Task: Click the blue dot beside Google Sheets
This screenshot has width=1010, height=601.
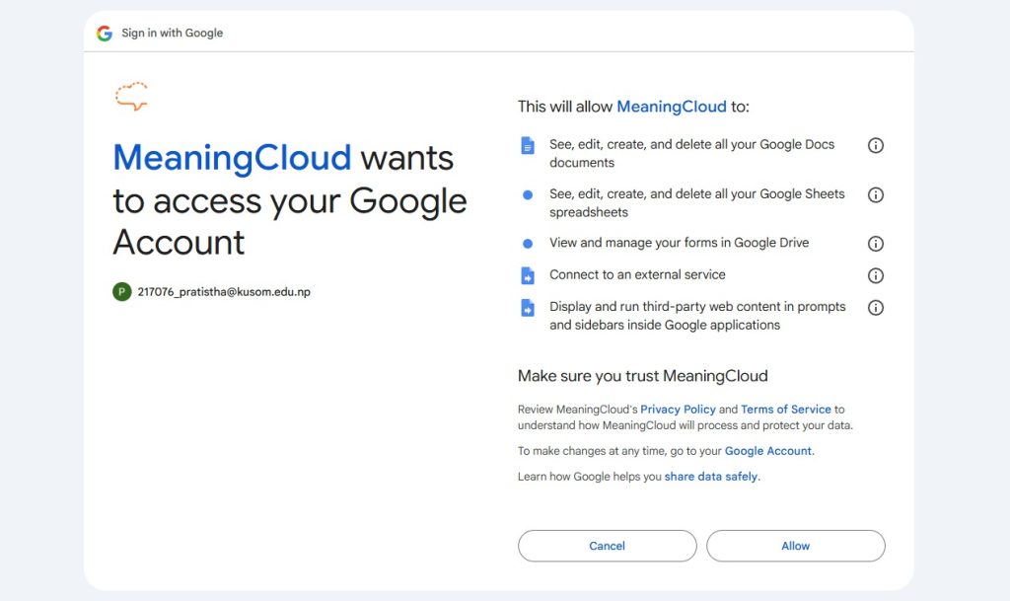Action: (528, 194)
